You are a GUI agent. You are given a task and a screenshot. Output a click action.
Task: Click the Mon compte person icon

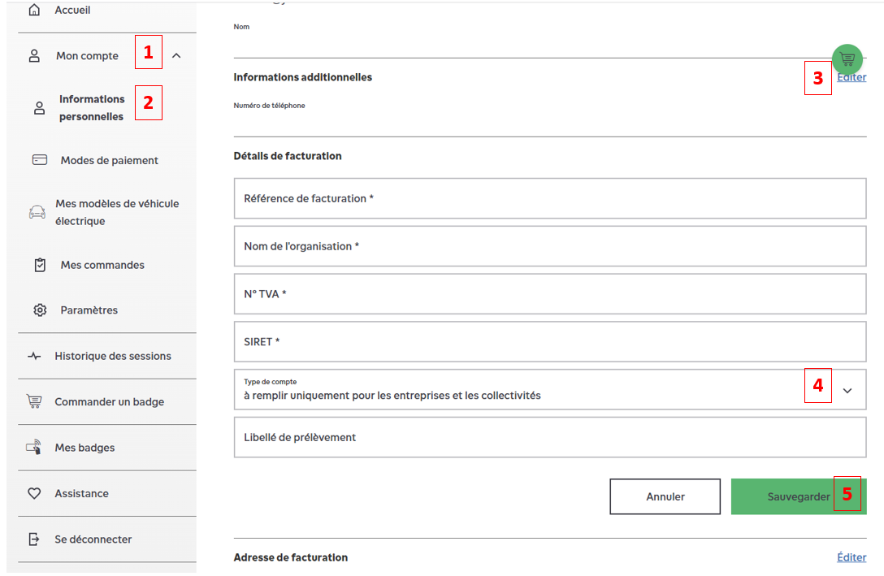tap(34, 55)
